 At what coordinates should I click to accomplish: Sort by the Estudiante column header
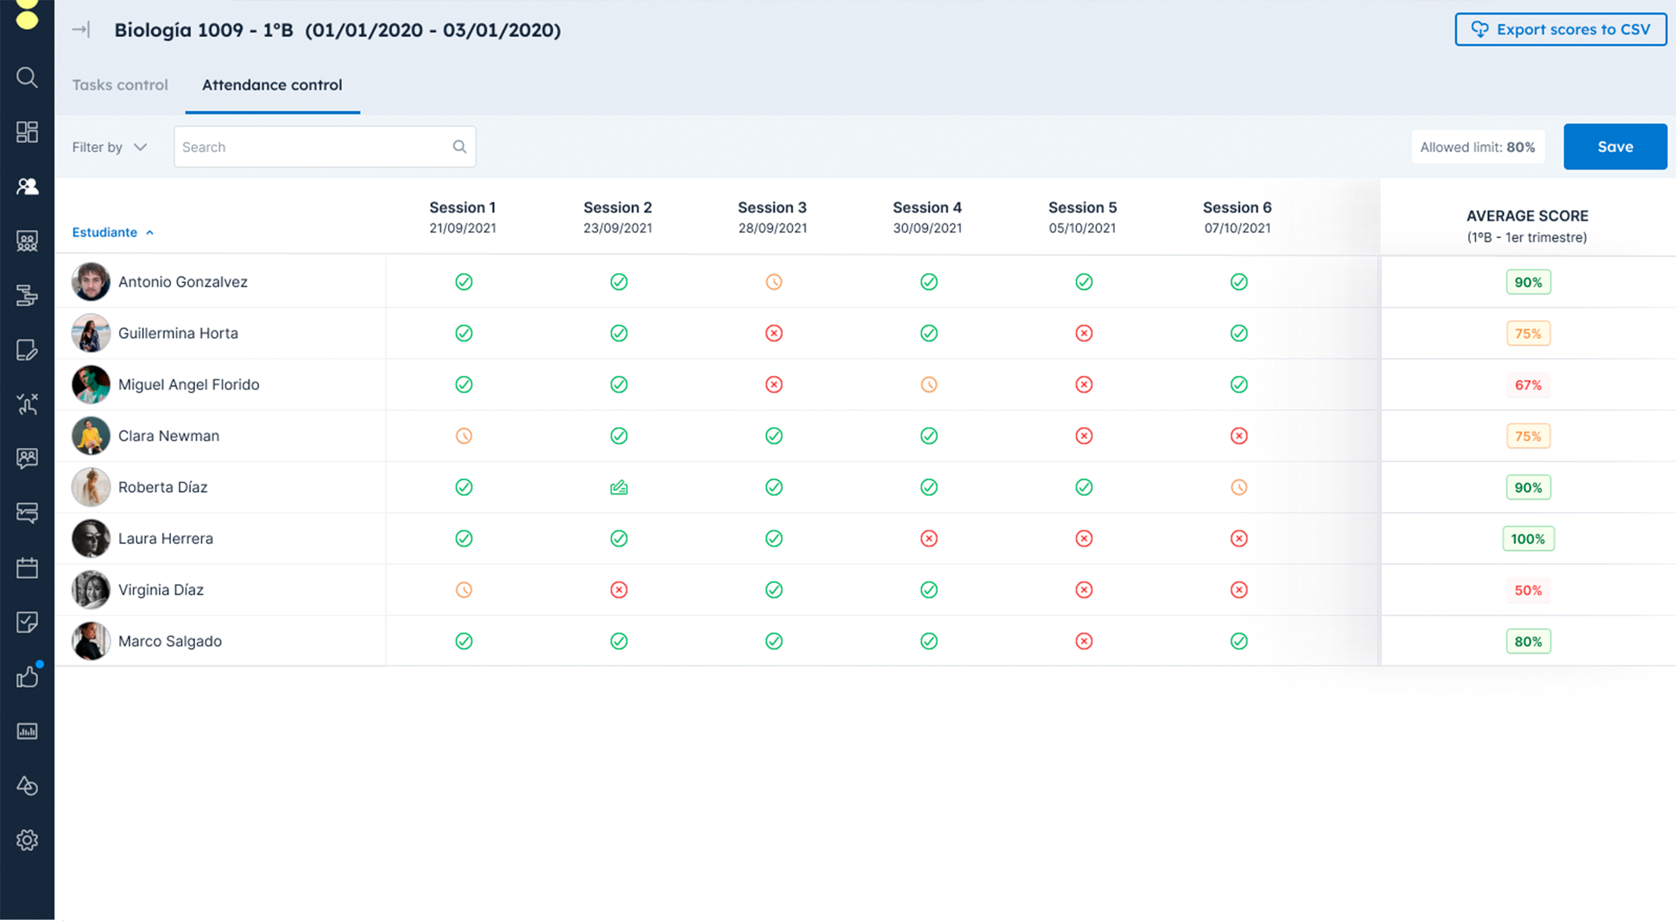(x=113, y=232)
